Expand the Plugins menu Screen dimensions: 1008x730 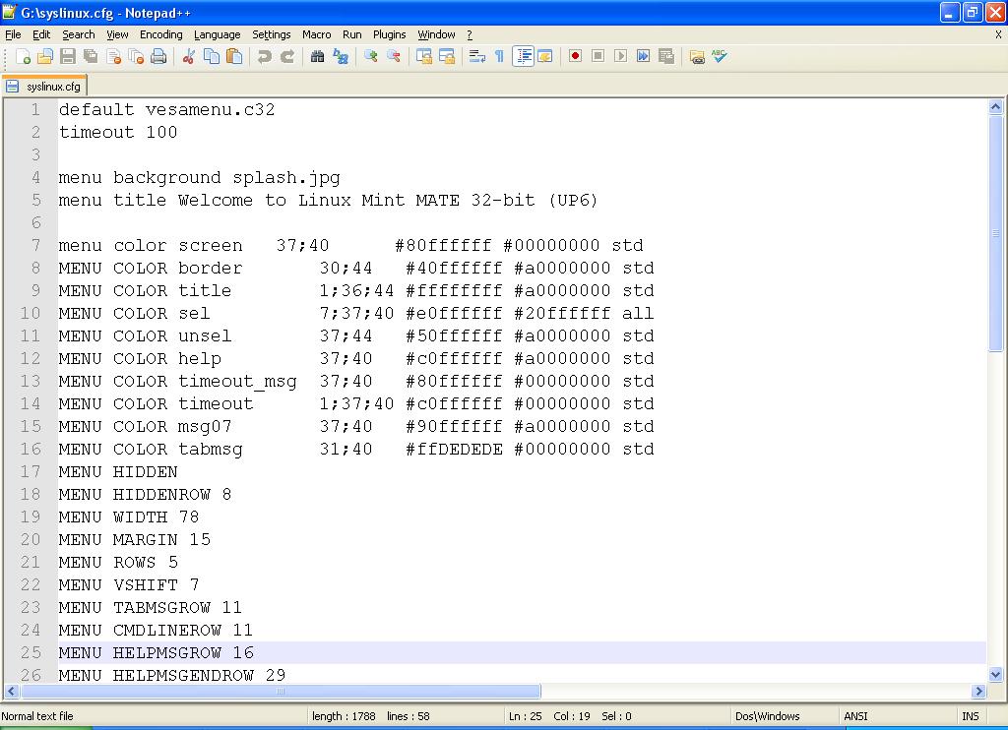point(389,34)
